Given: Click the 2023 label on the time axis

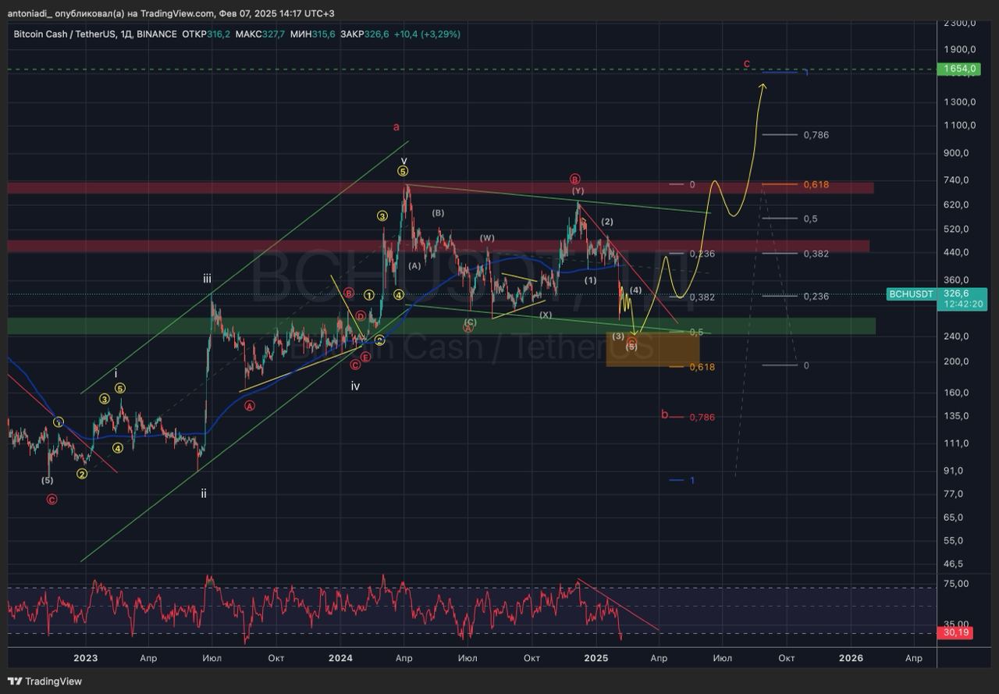Looking at the screenshot, I should (x=85, y=658).
